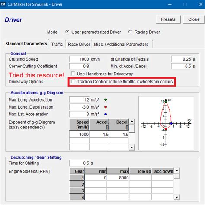Click the Decel. column header

point(119,125)
